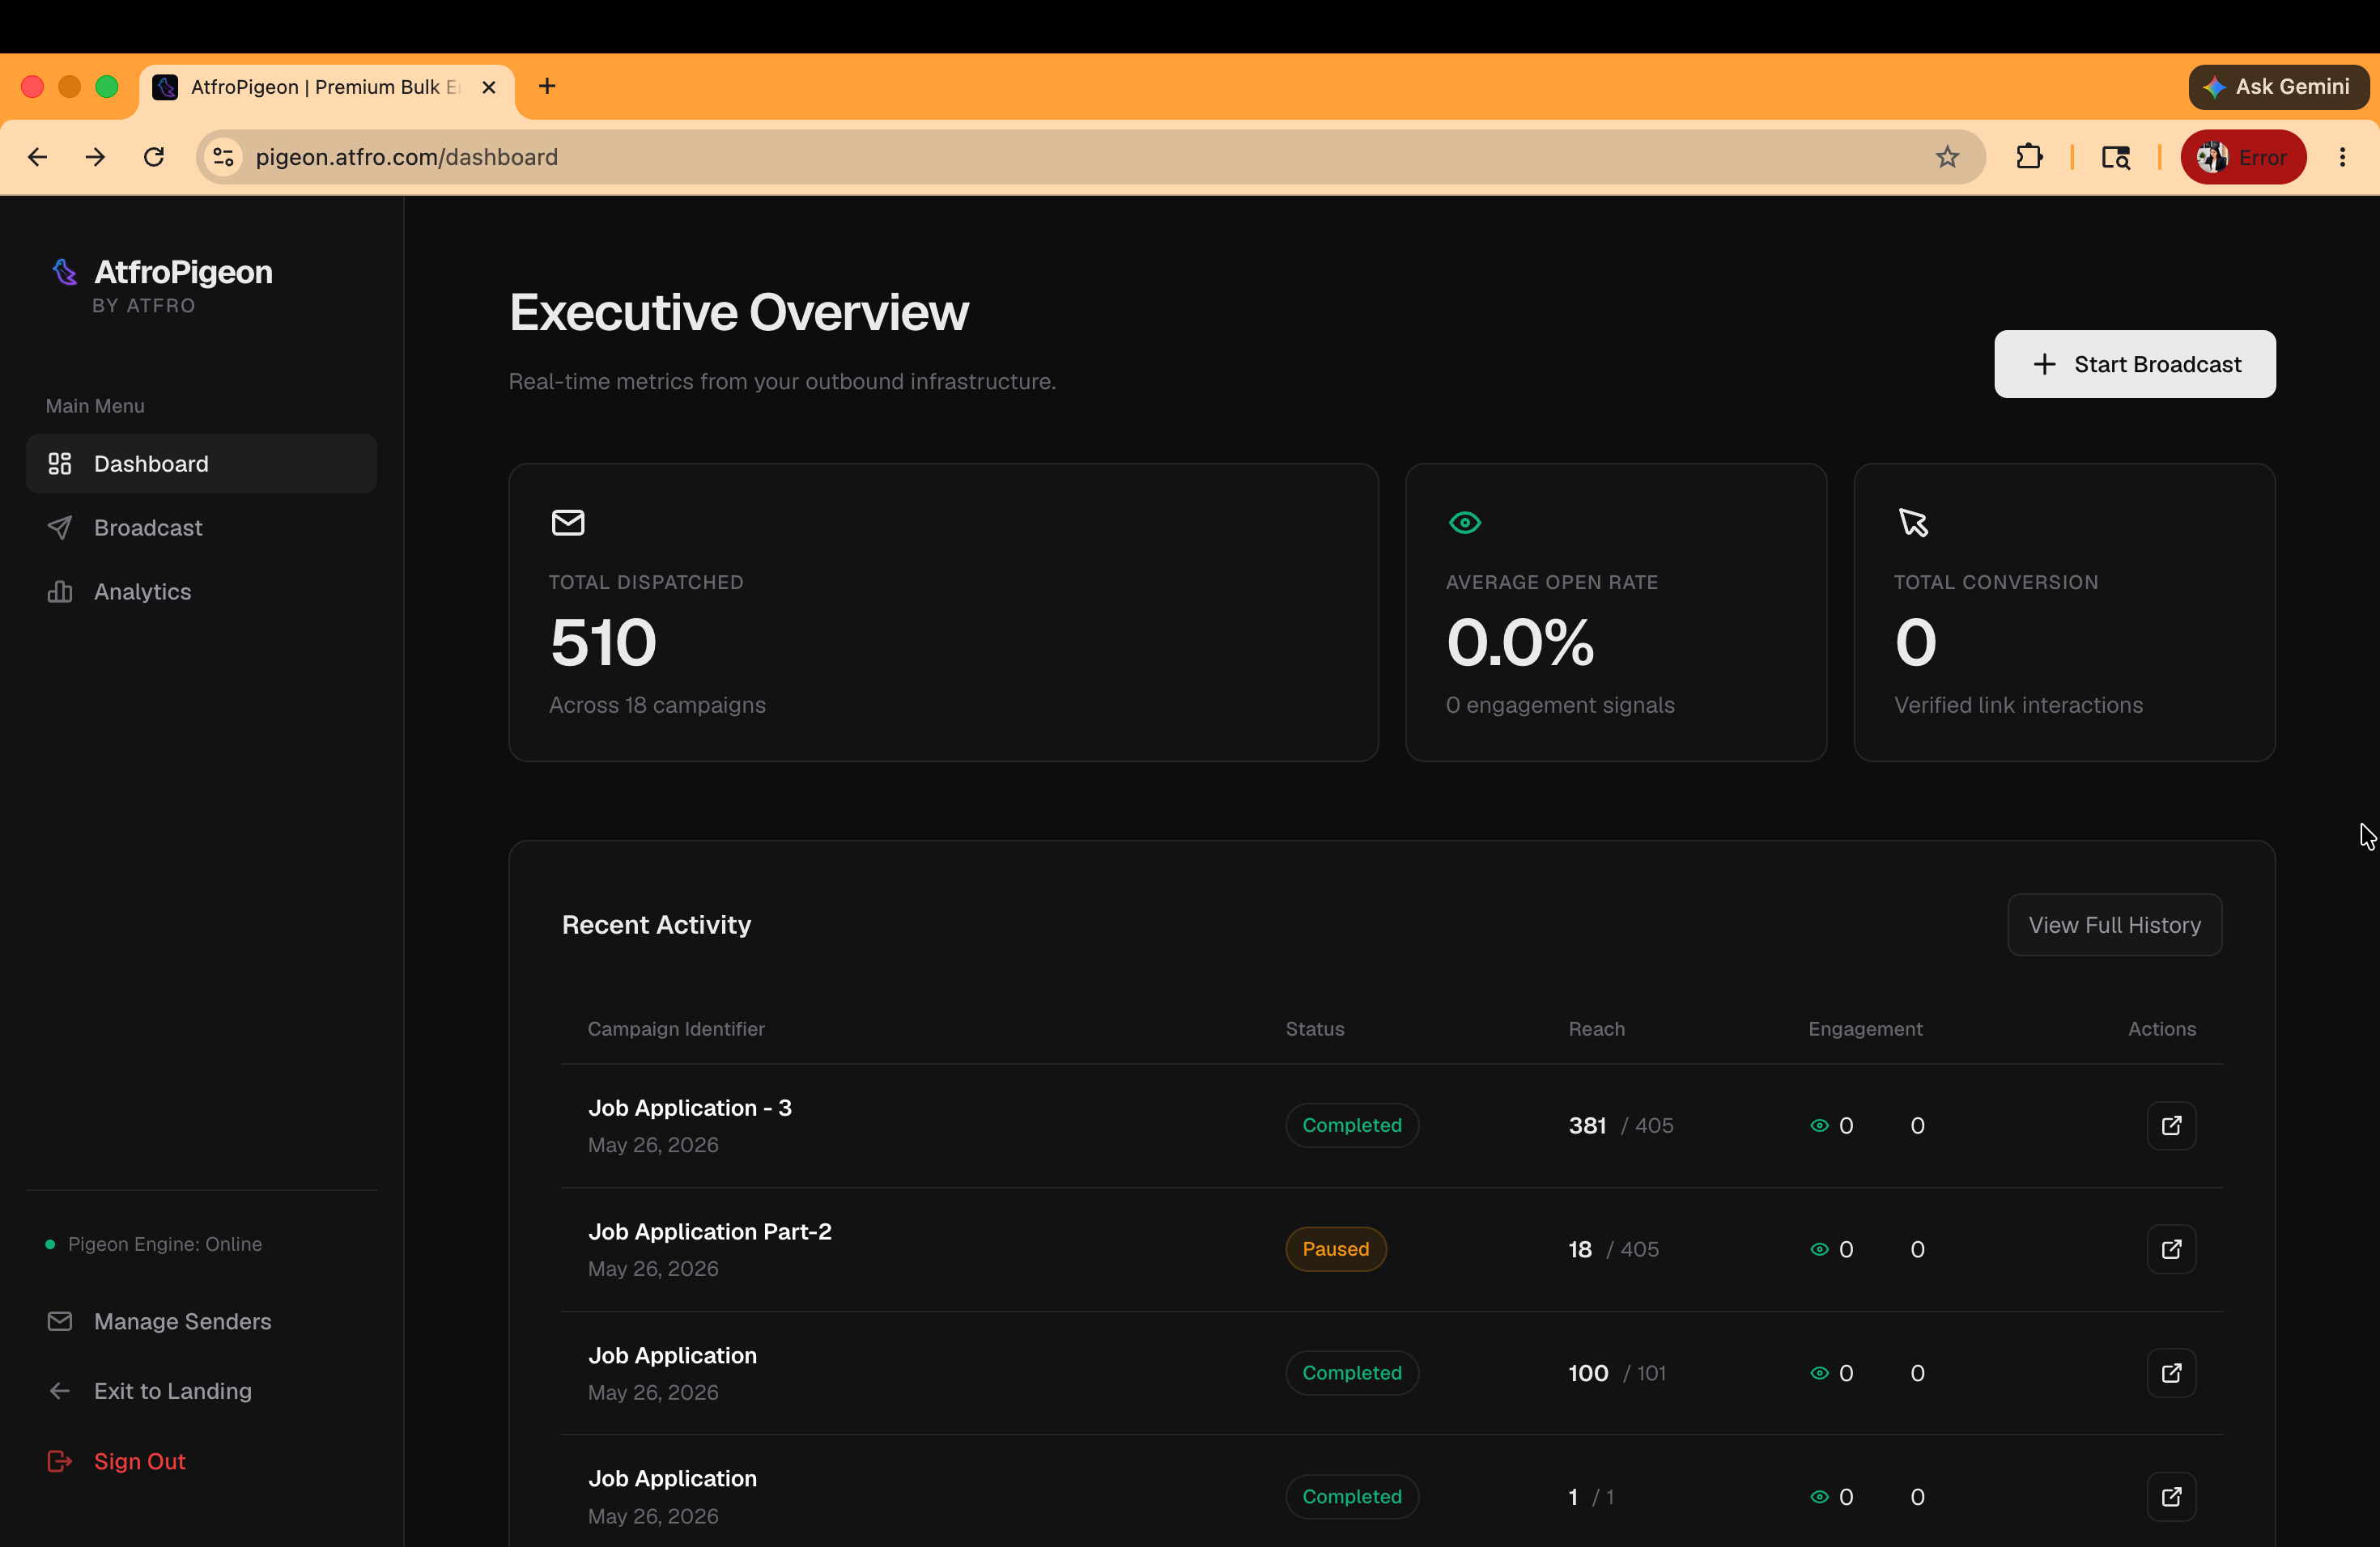The width and height of the screenshot is (2380, 1547).
Task: Click the Analytics bar-chart icon
Action: tap(60, 591)
